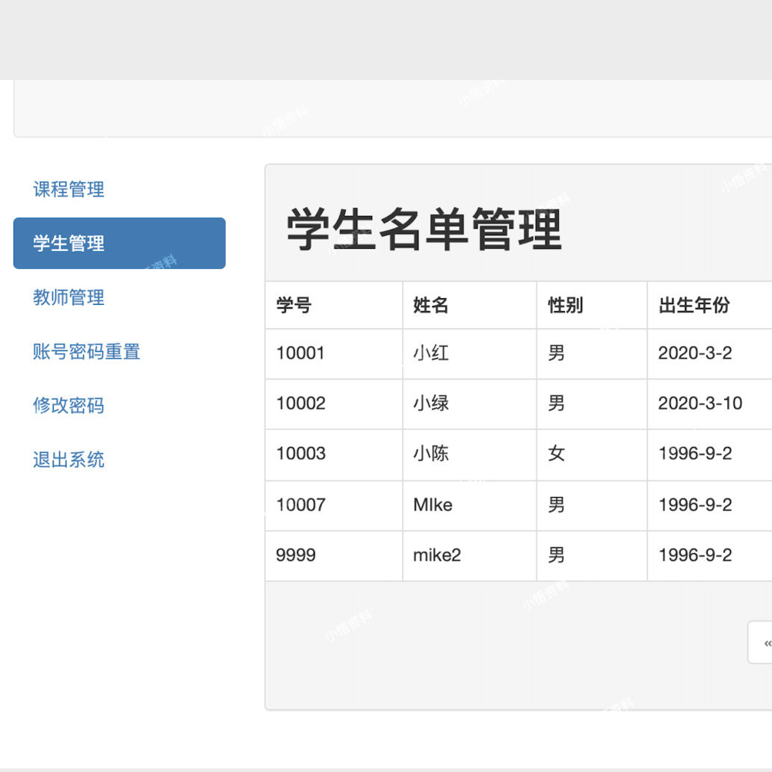Select student ID cell 10001
The width and height of the screenshot is (772, 772).
coord(334,353)
